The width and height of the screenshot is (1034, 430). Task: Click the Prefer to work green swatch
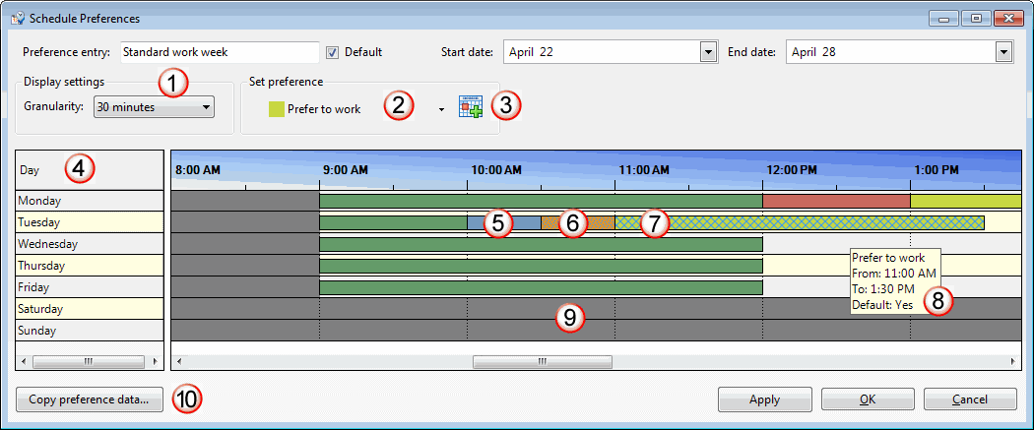pyautogui.click(x=277, y=109)
